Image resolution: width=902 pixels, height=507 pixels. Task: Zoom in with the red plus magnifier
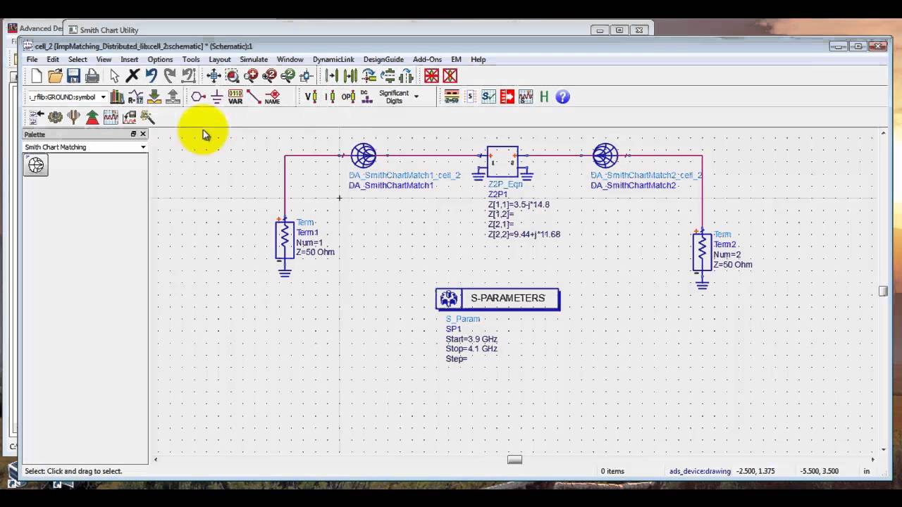click(251, 76)
